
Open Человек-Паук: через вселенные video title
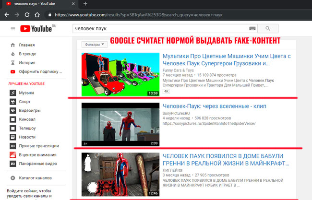click(x=208, y=106)
